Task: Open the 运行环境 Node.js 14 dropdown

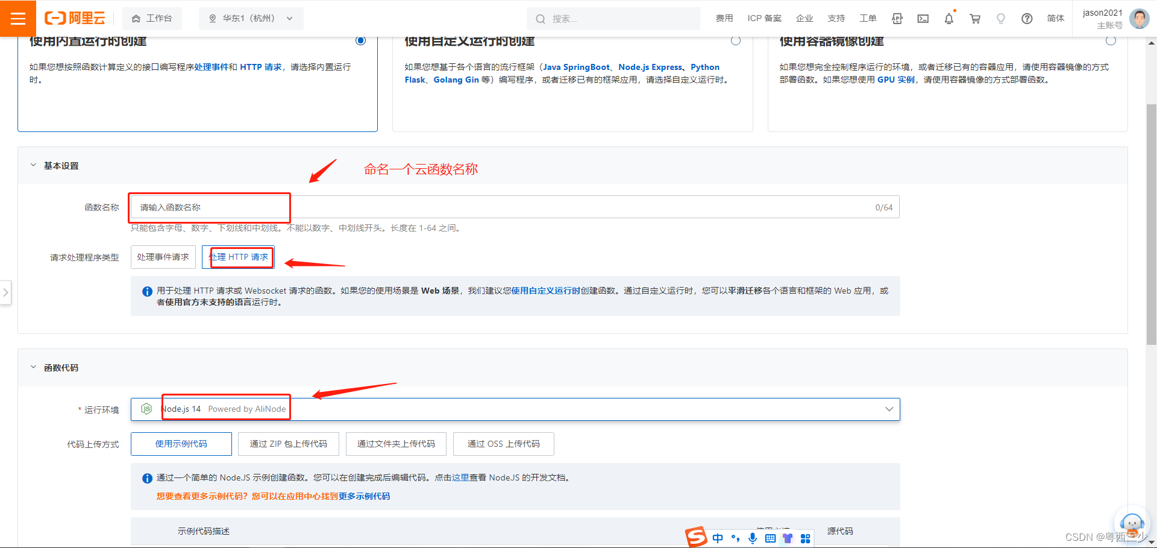Action: point(515,409)
